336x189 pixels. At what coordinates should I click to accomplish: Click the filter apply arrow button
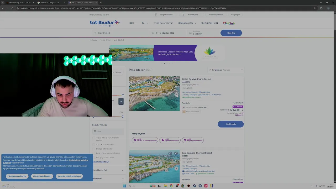click(x=121, y=101)
